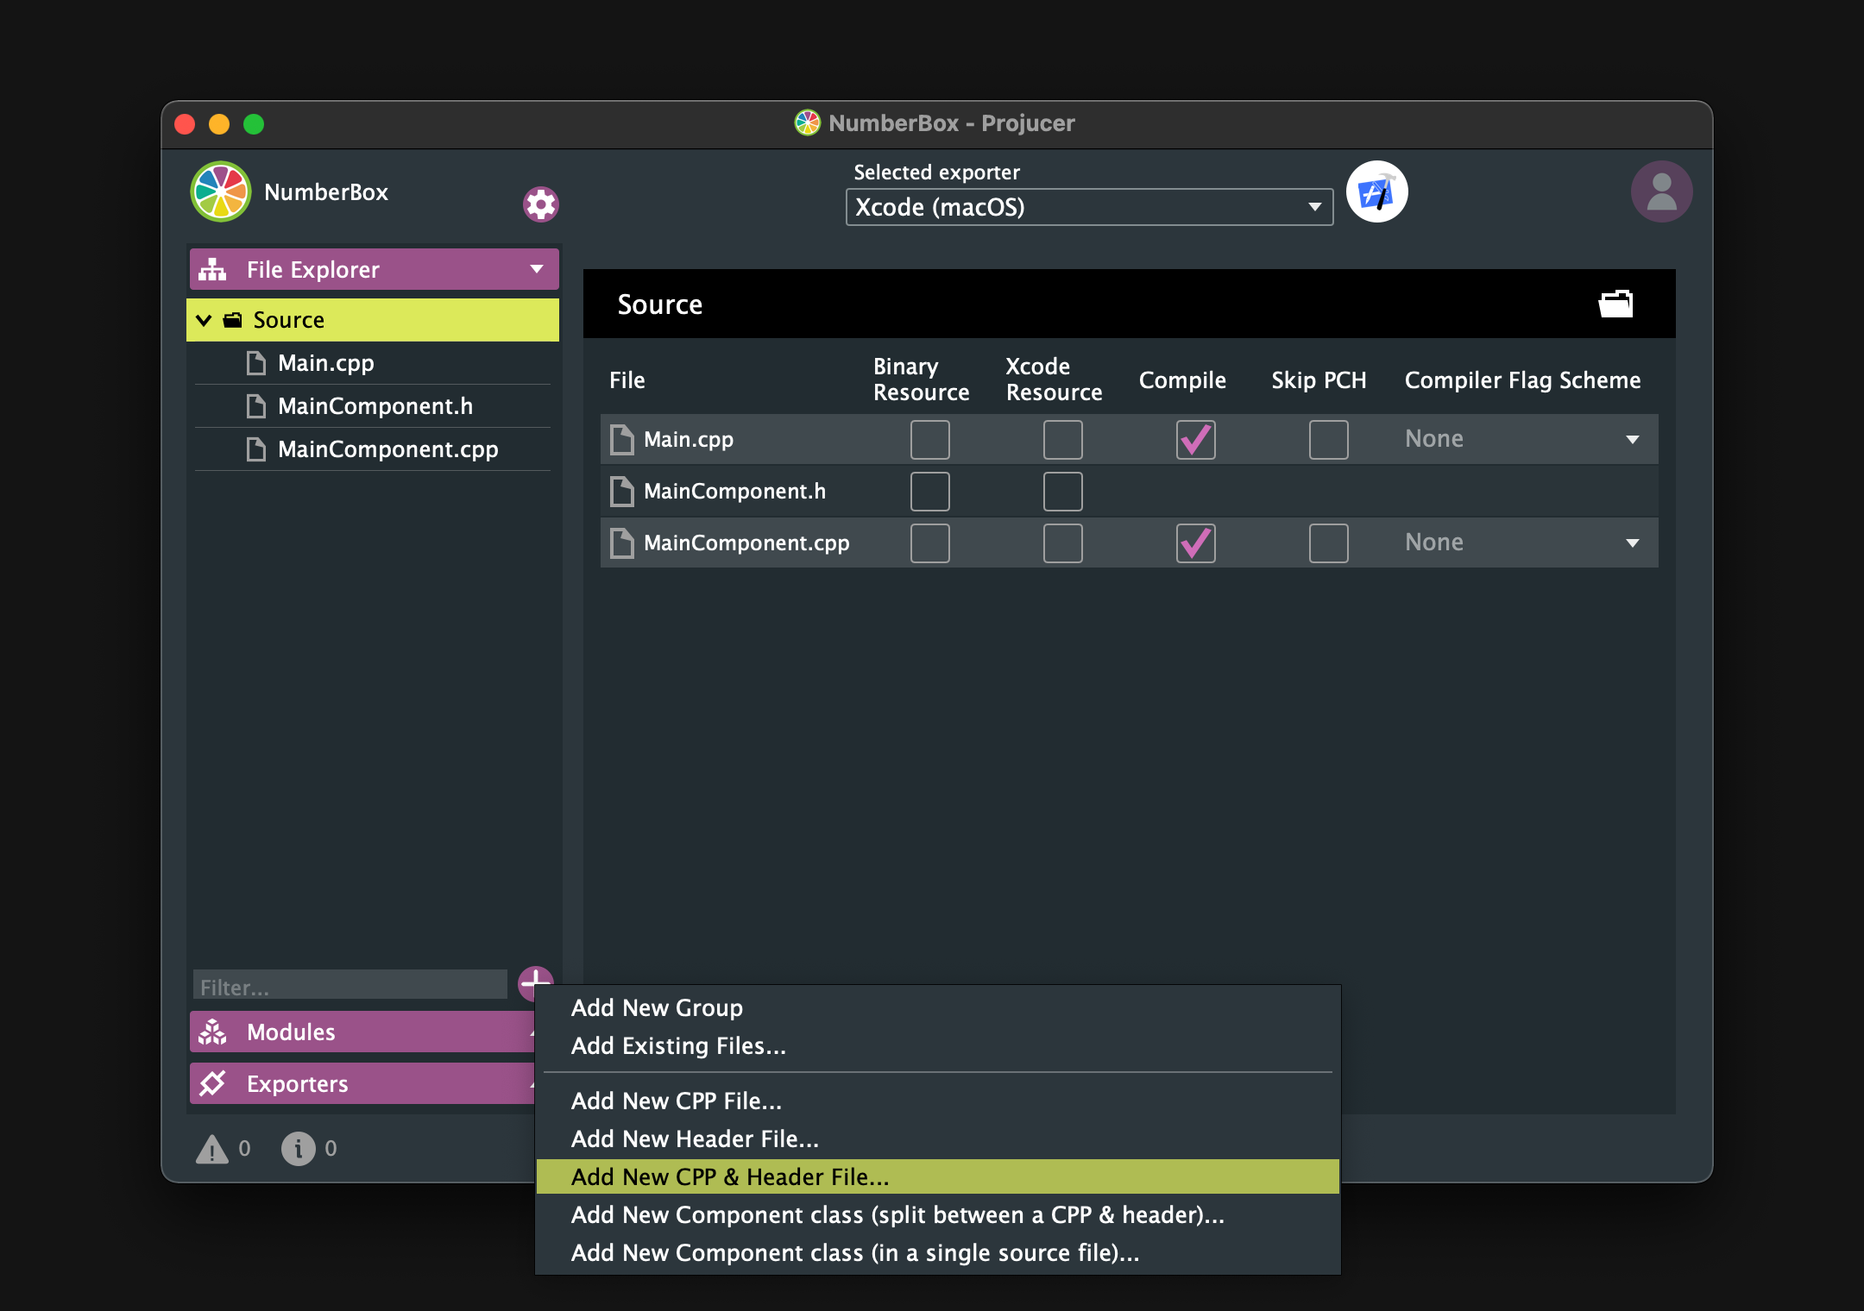Click Main.cpp name in the Source table
The image size is (1864, 1311).
[689, 440]
